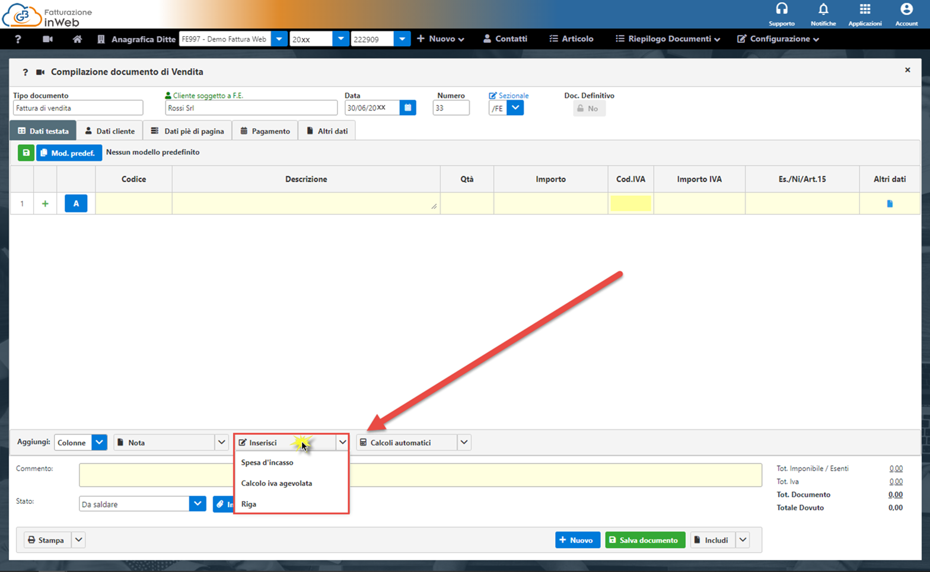
Task: Open row 1 Altri dati document icon
Action: (x=890, y=204)
